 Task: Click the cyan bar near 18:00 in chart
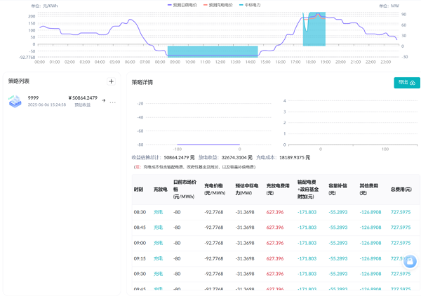(314, 39)
